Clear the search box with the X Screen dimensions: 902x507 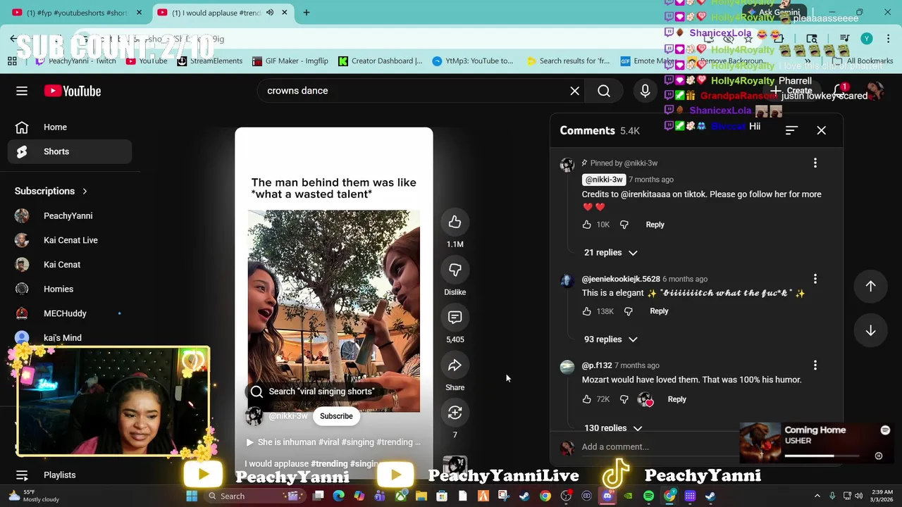575,91
